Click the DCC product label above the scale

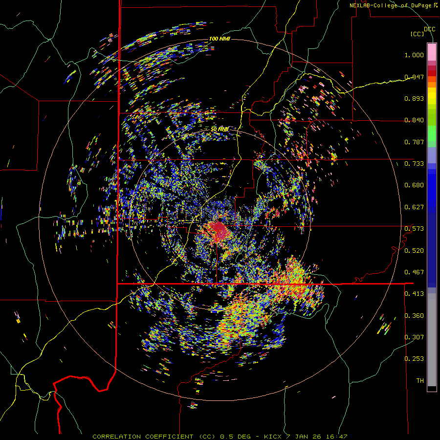coord(429,29)
